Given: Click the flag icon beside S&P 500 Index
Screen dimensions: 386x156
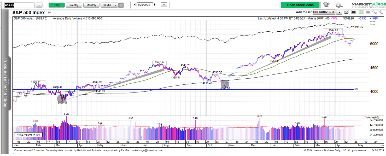Looking at the screenshot, I should 50,12.
